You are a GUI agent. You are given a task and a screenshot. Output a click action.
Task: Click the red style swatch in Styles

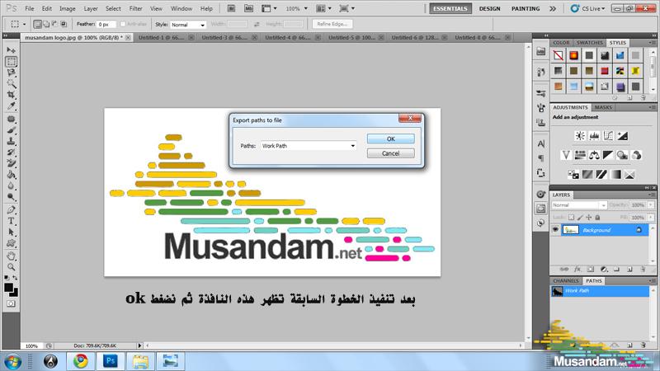pyautogui.click(x=605, y=71)
